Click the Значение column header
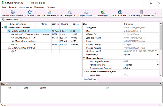163x107 pixels. (x=141, y=24)
